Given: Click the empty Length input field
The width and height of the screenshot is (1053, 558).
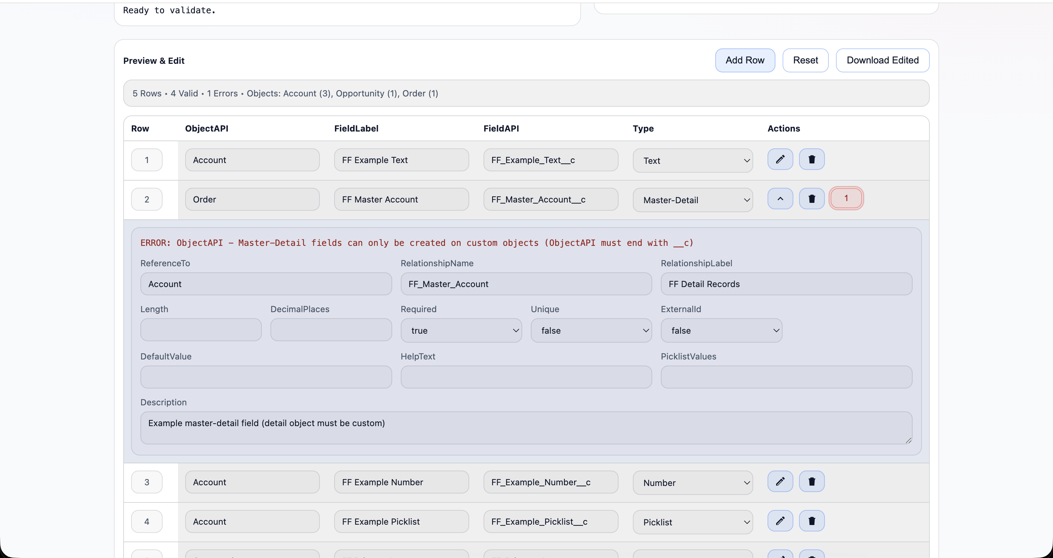Looking at the screenshot, I should click(201, 330).
